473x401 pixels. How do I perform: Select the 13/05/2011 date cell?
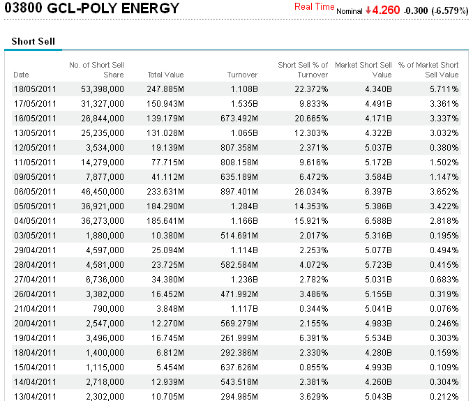(x=35, y=133)
